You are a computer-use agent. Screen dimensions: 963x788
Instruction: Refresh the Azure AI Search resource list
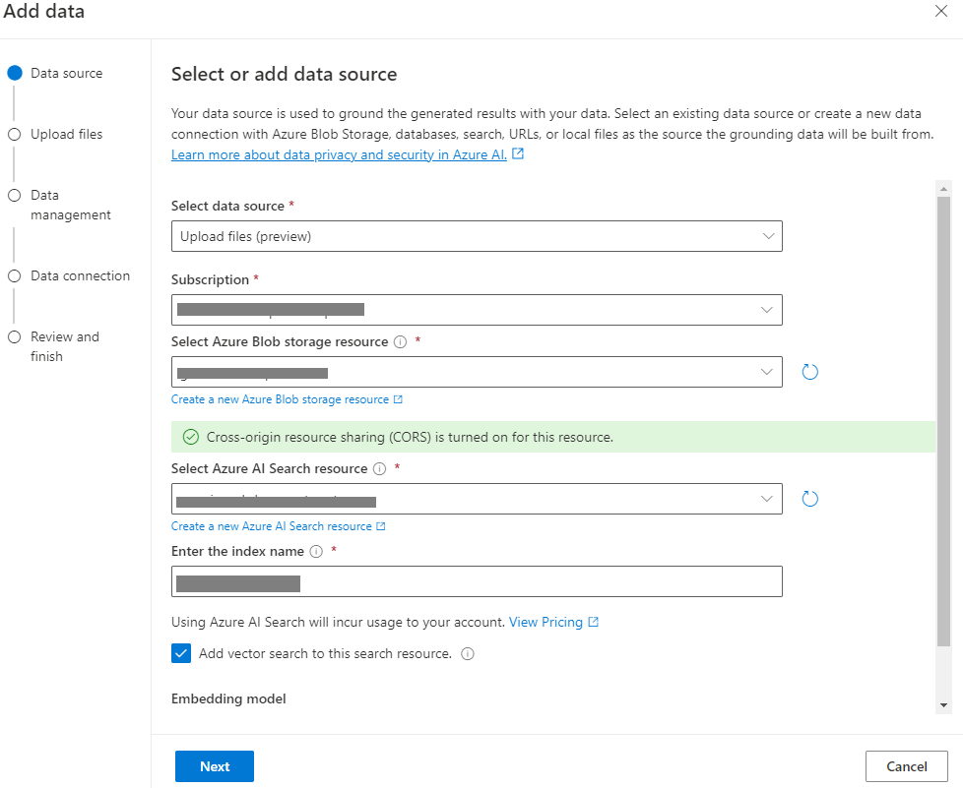tap(809, 498)
